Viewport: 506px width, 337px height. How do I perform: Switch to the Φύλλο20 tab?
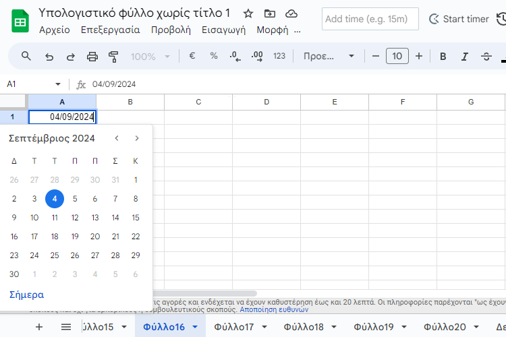[445, 327]
